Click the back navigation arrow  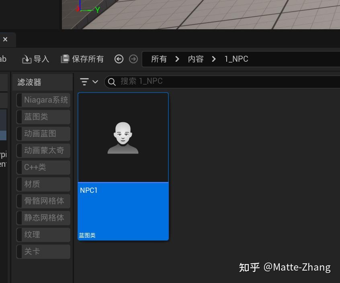pos(119,59)
